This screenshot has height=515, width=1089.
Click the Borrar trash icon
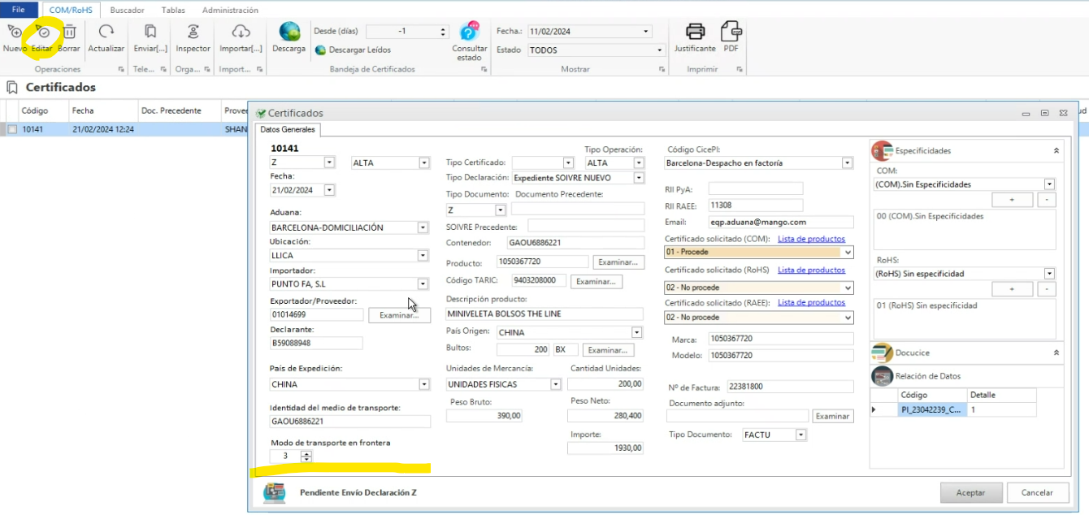(x=69, y=32)
